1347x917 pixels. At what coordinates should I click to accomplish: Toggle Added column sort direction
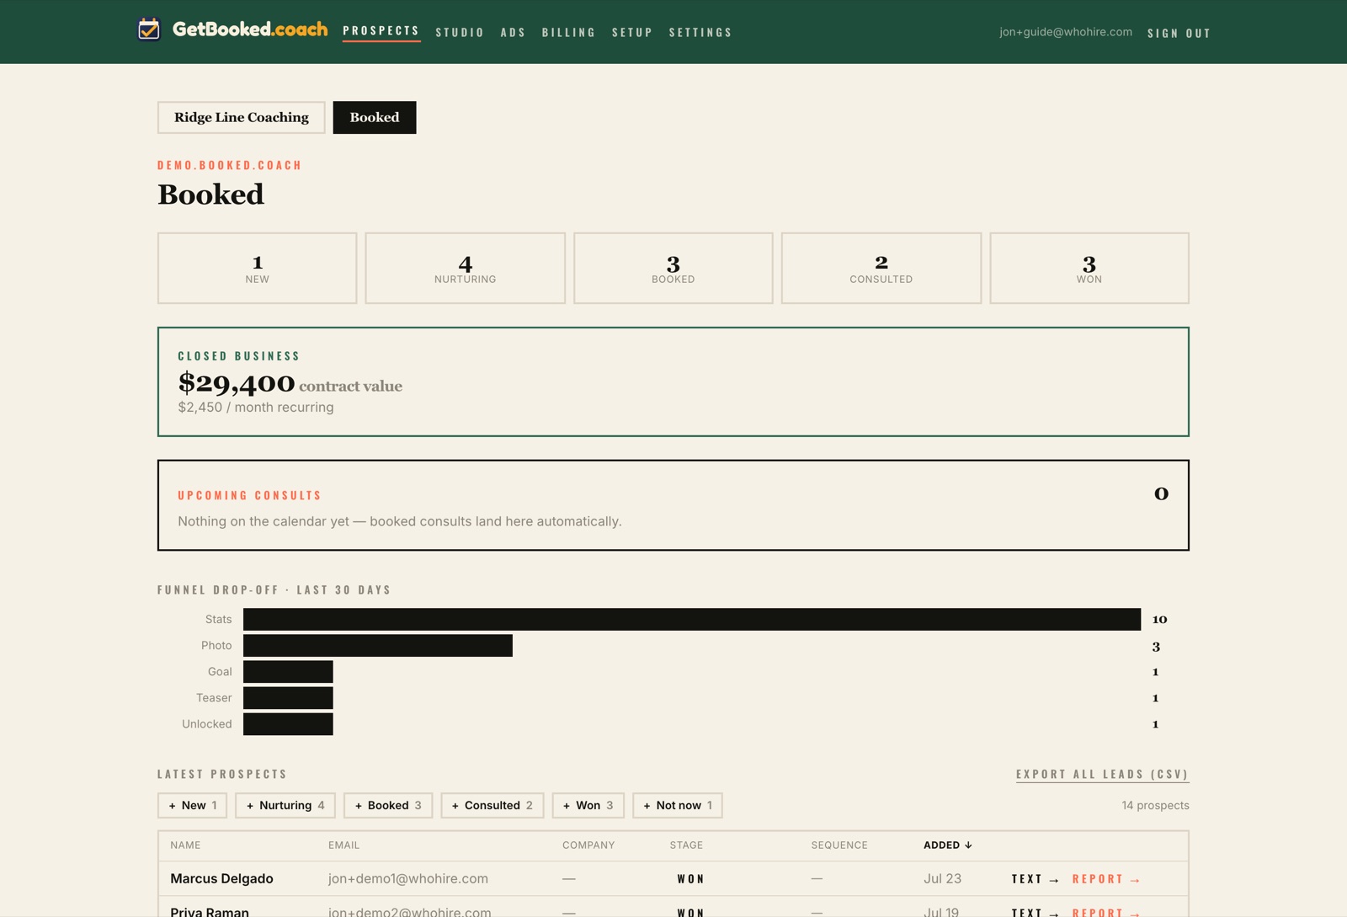point(948,845)
